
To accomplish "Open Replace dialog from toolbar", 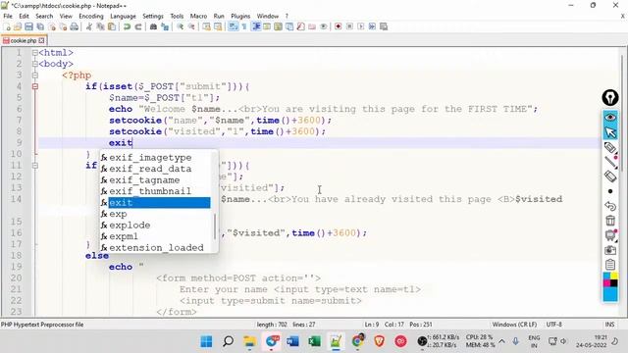I will click(165, 26).
